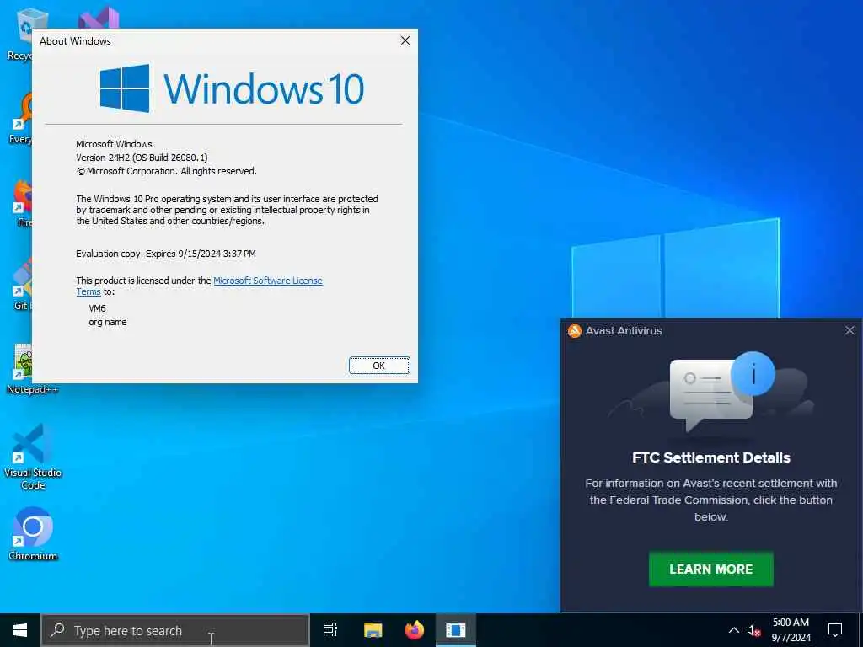The height and width of the screenshot is (647, 863).
Task: Open File Explorer from taskbar
Action: coord(373,630)
